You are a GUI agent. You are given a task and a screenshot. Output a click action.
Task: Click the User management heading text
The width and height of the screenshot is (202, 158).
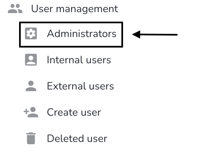pos(75,9)
